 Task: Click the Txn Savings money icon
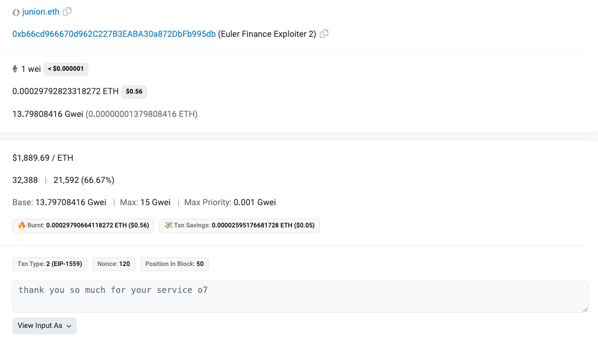pyautogui.click(x=169, y=225)
